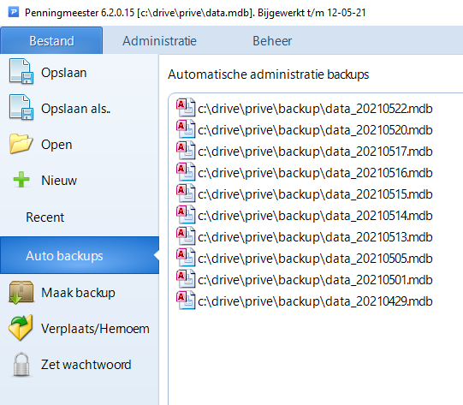Select backup path data_20210520.mdb
The width and height of the screenshot is (463, 405).
tap(315, 130)
